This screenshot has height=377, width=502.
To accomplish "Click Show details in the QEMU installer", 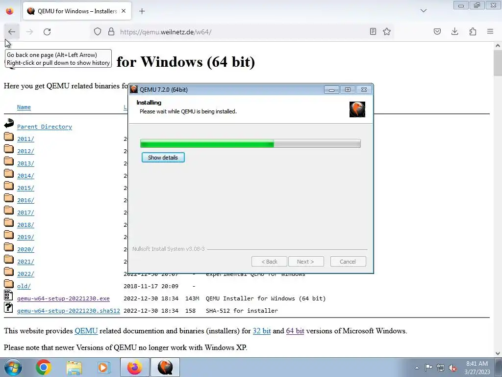I will 163,158.
